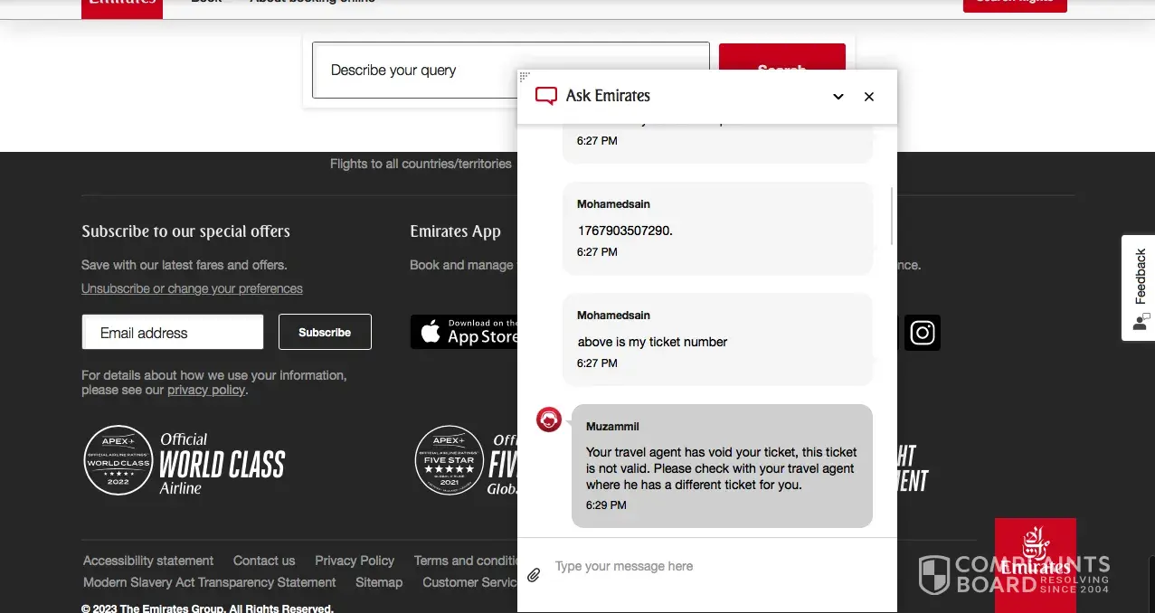Screen dimensions: 1155x613
Task: Click Muzammil's red agent avatar
Action: click(x=549, y=420)
